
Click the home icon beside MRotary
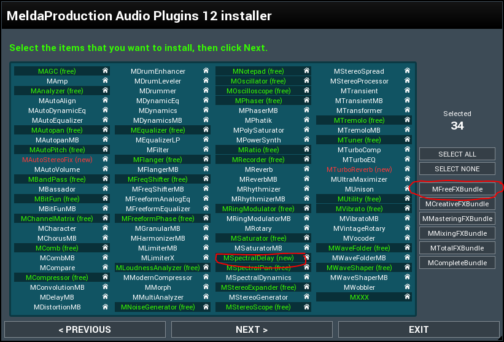click(306, 228)
